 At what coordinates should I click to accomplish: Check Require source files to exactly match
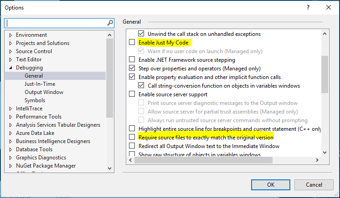coord(132,137)
